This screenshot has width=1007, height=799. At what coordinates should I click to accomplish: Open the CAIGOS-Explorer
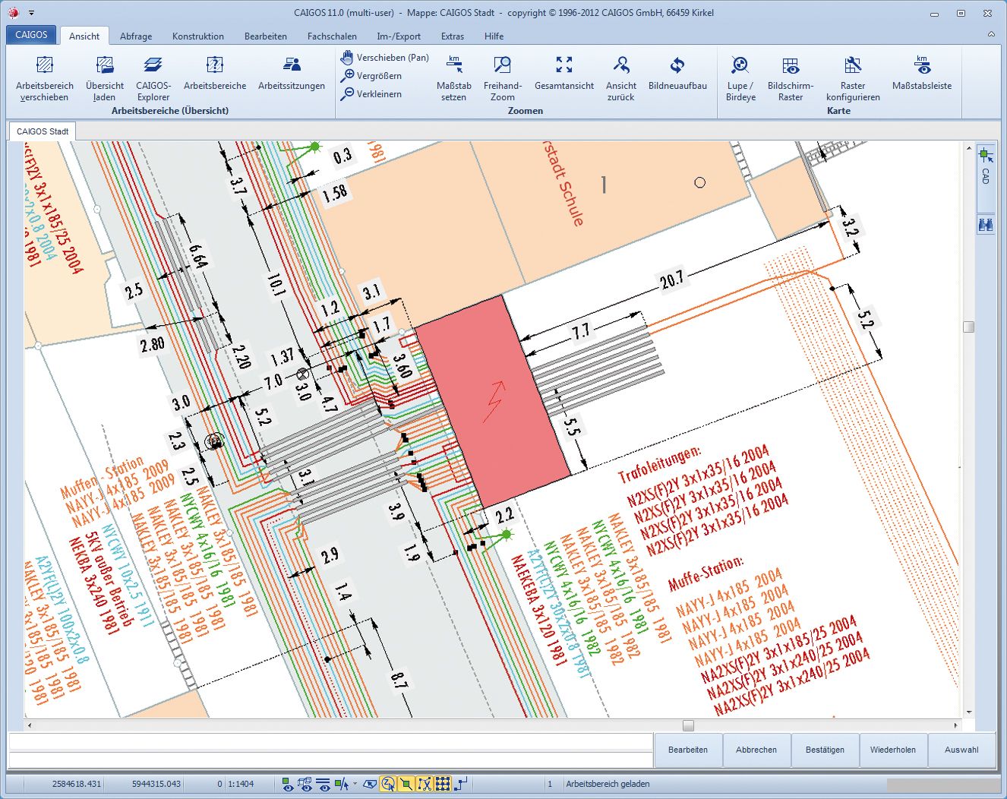[153, 66]
